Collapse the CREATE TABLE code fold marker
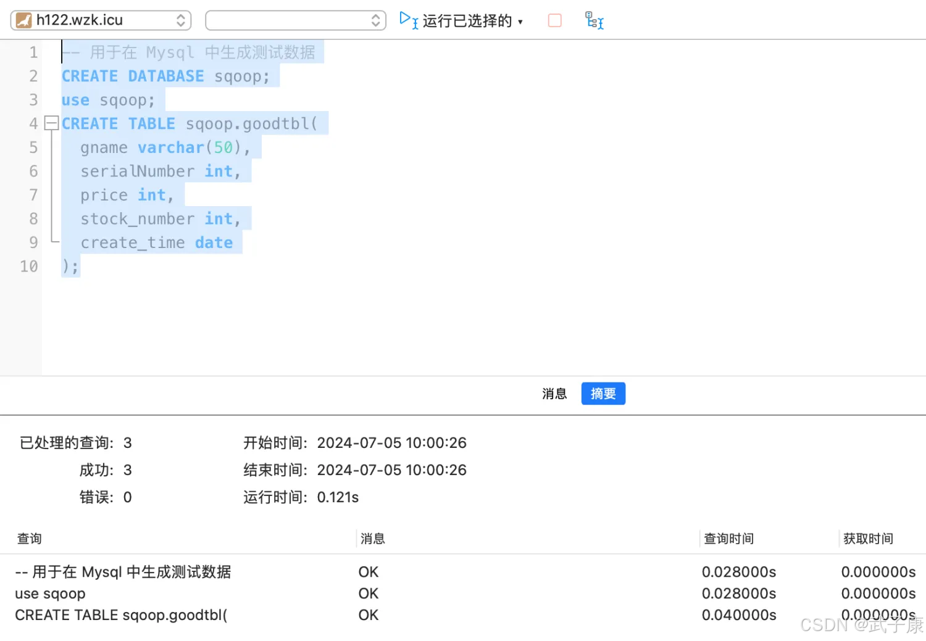926x641 pixels. click(x=52, y=123)
